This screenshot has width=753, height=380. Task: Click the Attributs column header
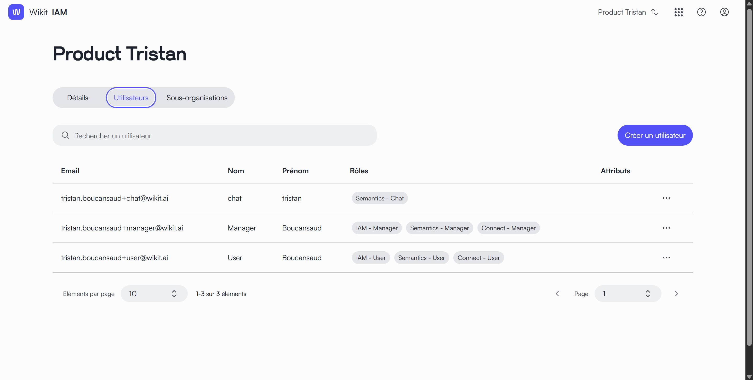pos(615,171)
